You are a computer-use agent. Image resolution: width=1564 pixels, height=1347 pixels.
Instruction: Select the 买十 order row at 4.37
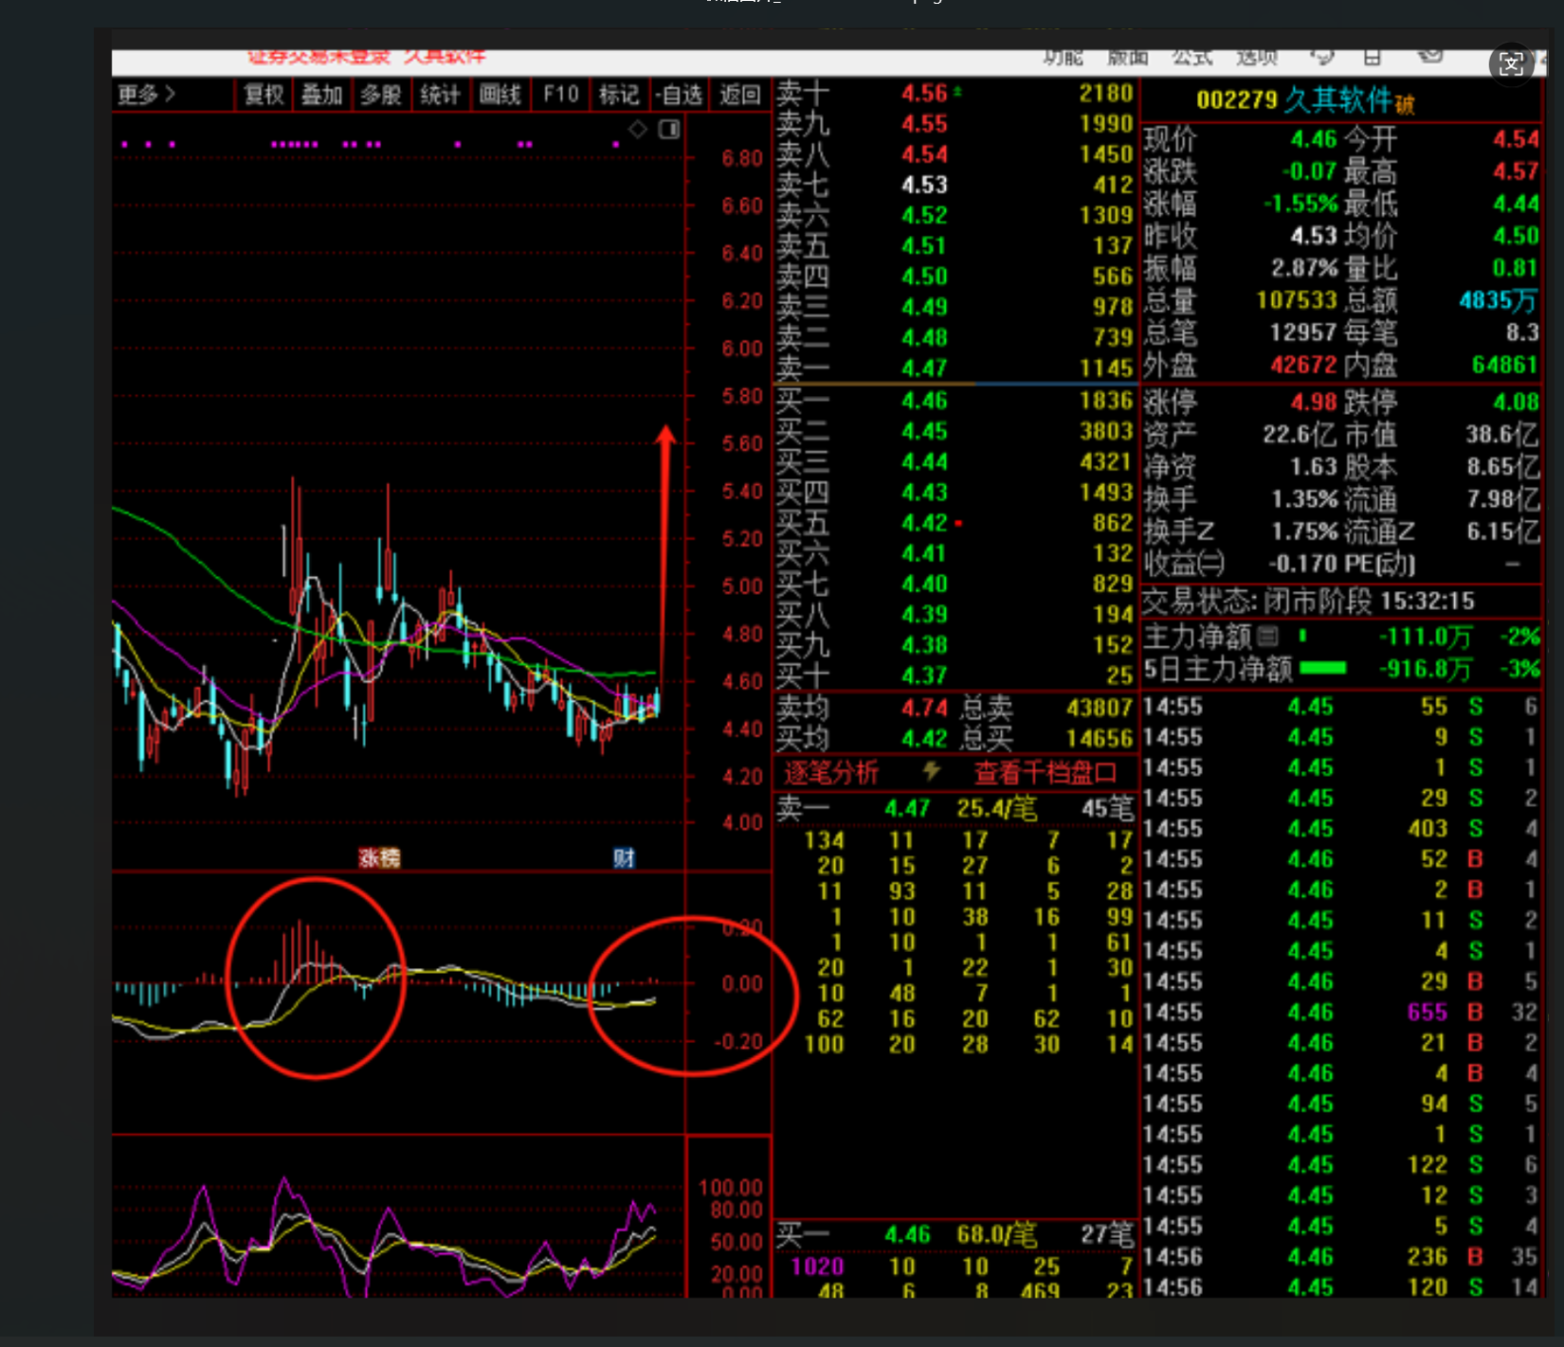pyautogui.click(x=955, y=675)
